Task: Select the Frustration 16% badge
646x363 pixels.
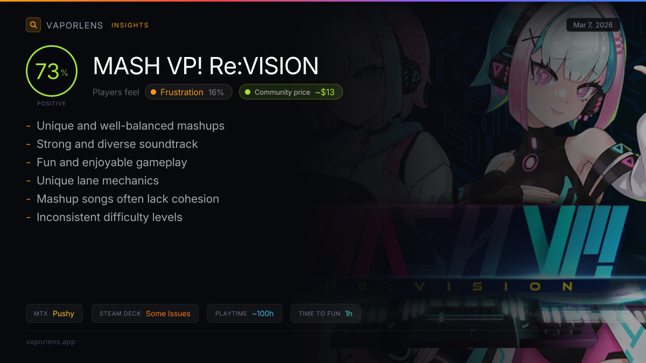Action: click(x=188, y=92)
